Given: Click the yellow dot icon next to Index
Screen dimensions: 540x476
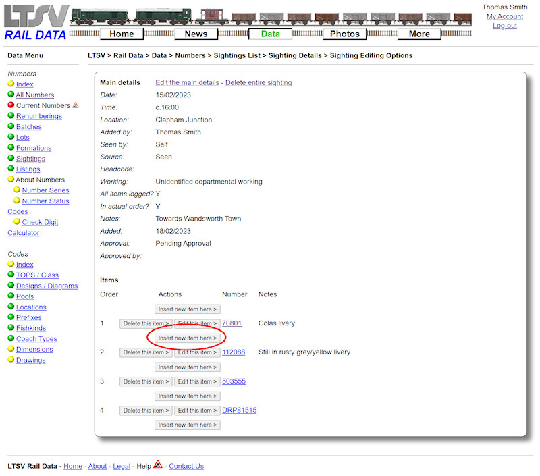Looking at the screenshot, I should [x=11, y=84].
